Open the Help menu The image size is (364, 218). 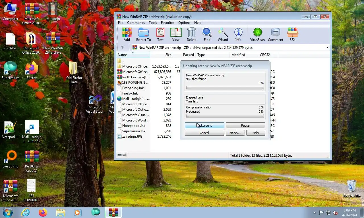coord(198,23)
